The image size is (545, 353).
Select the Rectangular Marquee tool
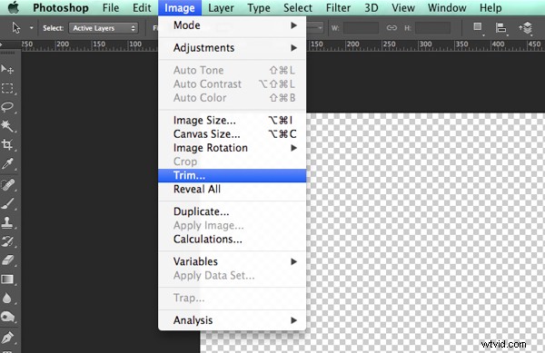pos(7,89)
